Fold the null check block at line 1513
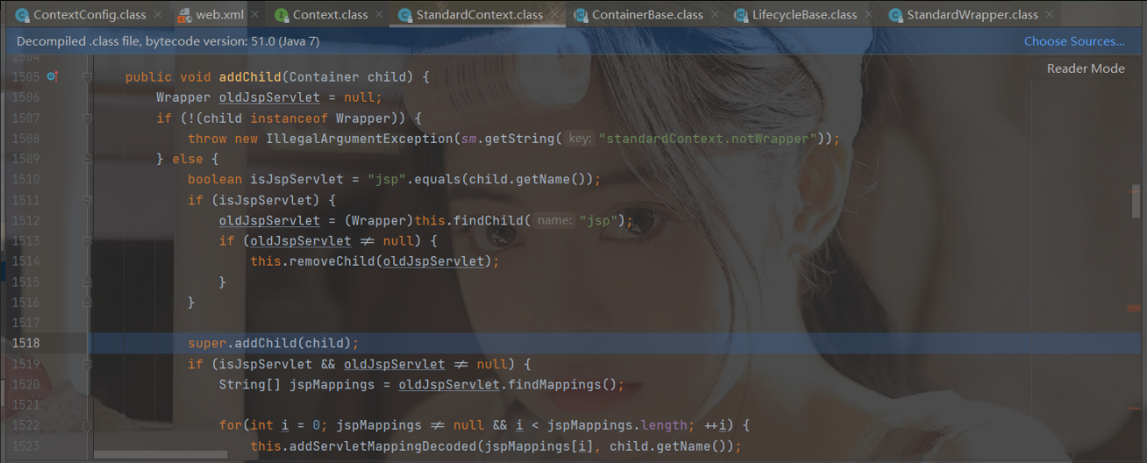 pyautogui.click(x=88, y=240)
